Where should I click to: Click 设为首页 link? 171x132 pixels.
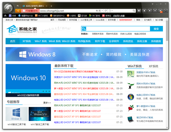[x=148, y=20]
